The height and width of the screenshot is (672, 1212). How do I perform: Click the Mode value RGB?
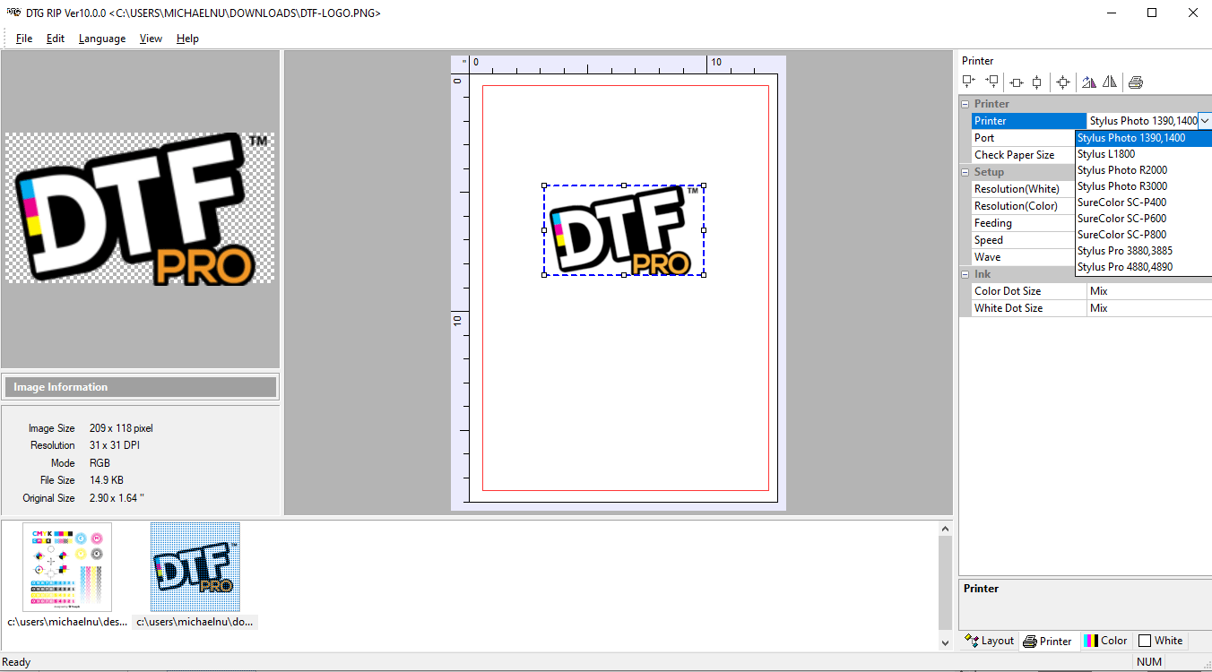click(x=100, y=463)
